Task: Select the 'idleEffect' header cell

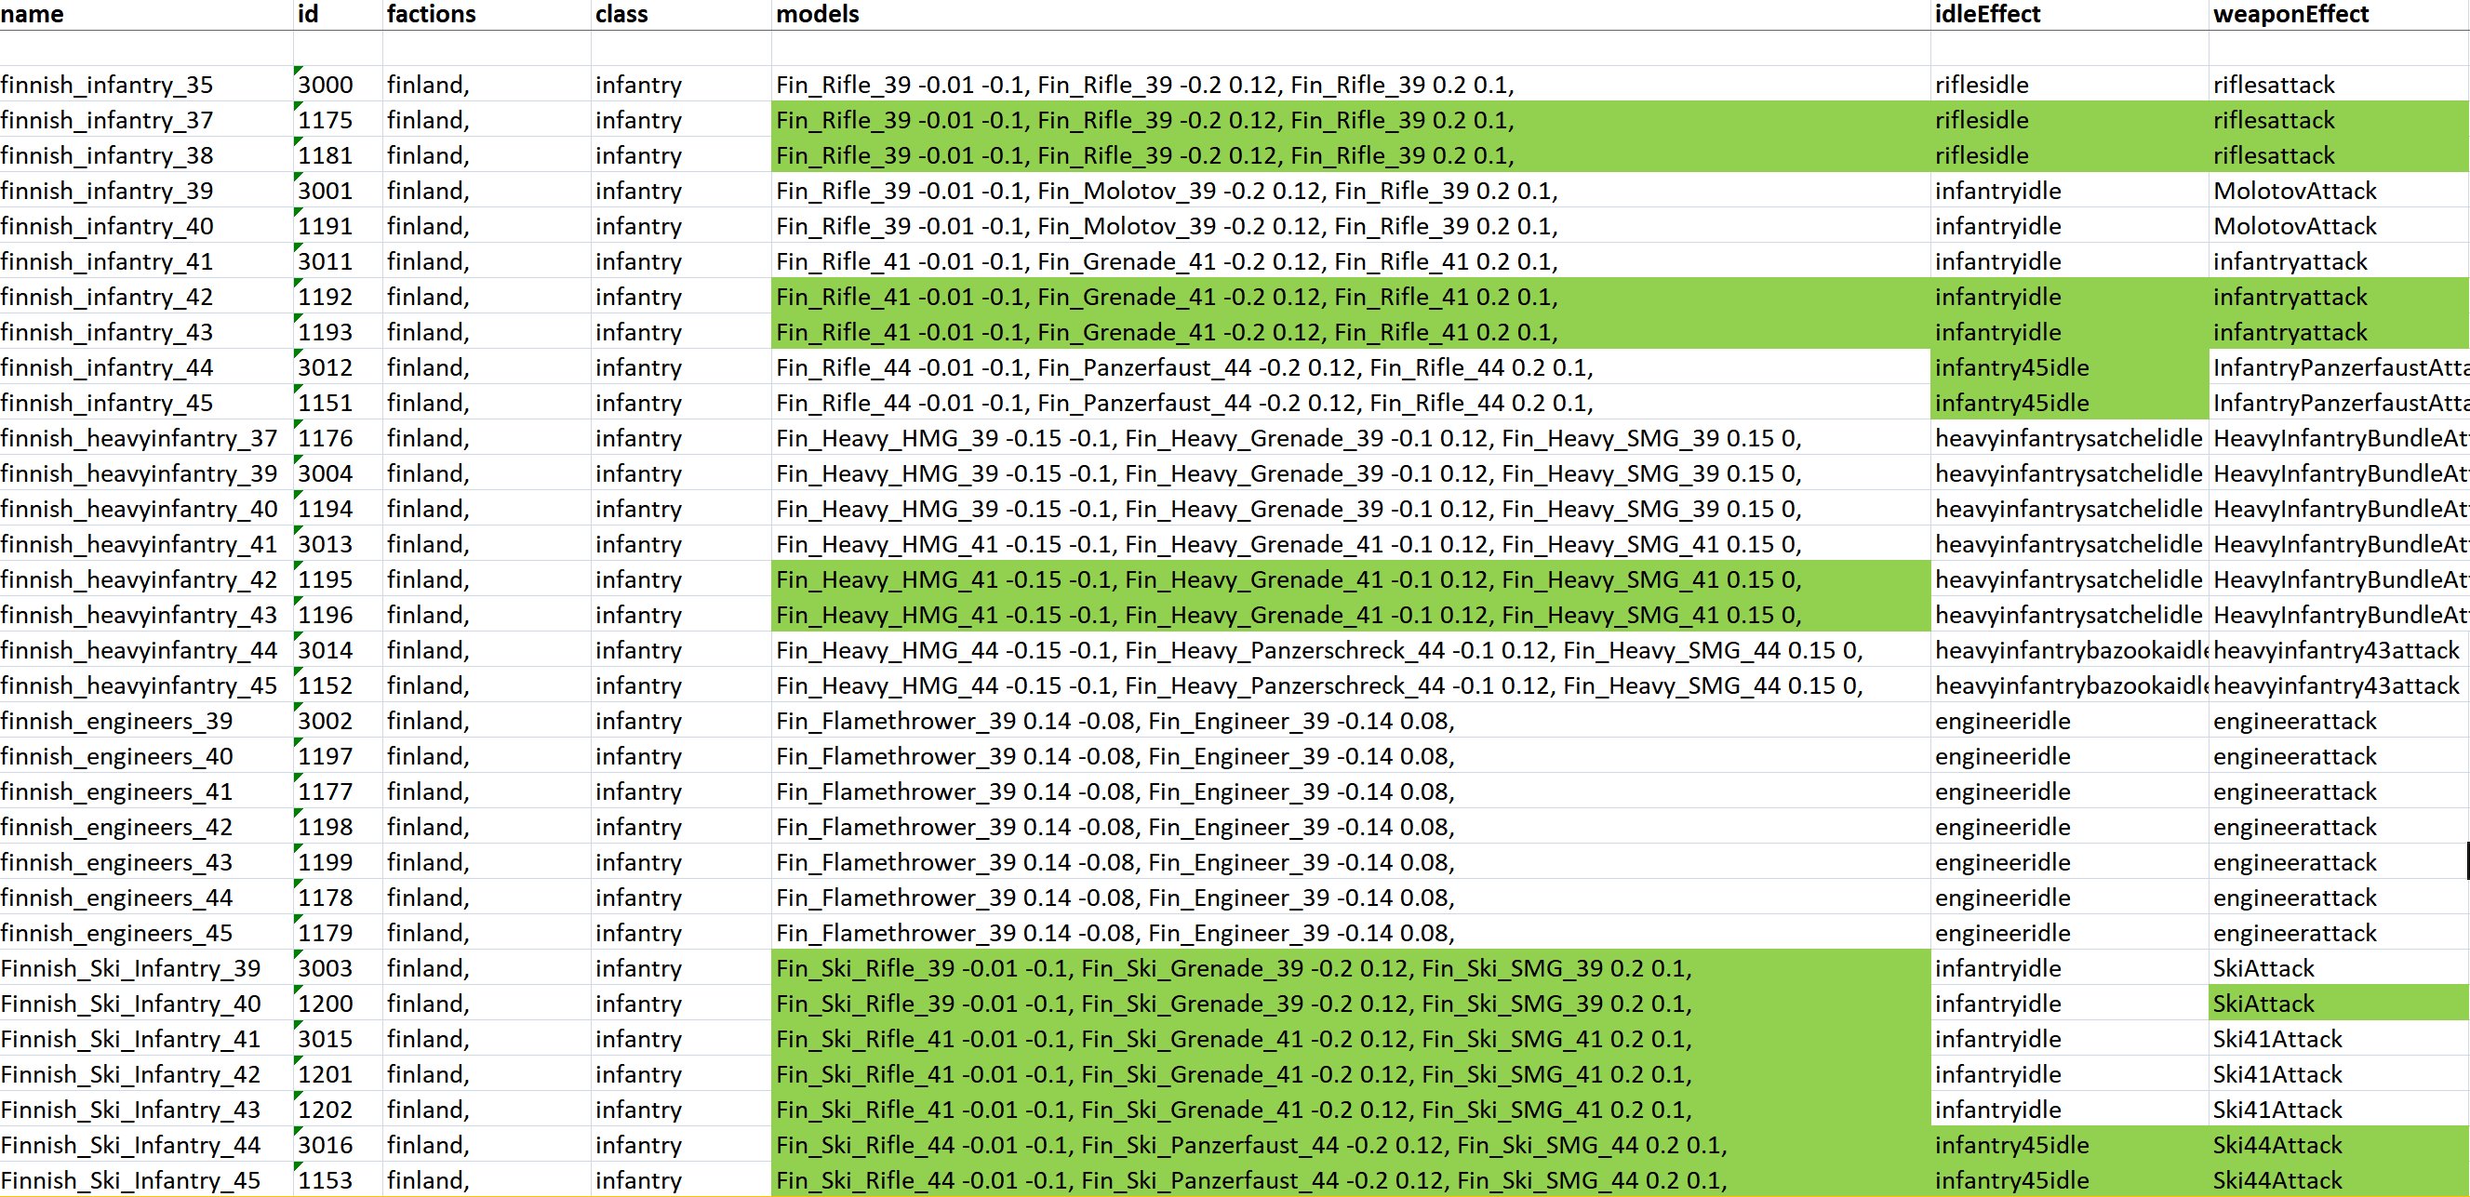Action: (1988, 14)
